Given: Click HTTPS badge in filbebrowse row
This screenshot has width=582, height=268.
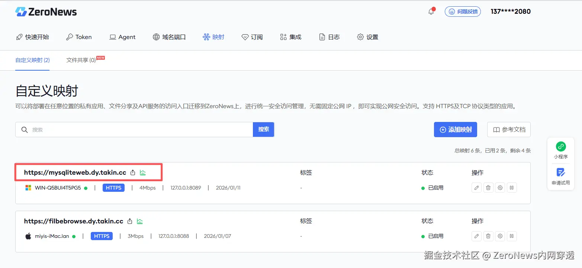Looking at the screenshot, I should (x=102, y=236).
